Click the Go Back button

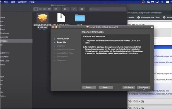[x=129, y=87]
